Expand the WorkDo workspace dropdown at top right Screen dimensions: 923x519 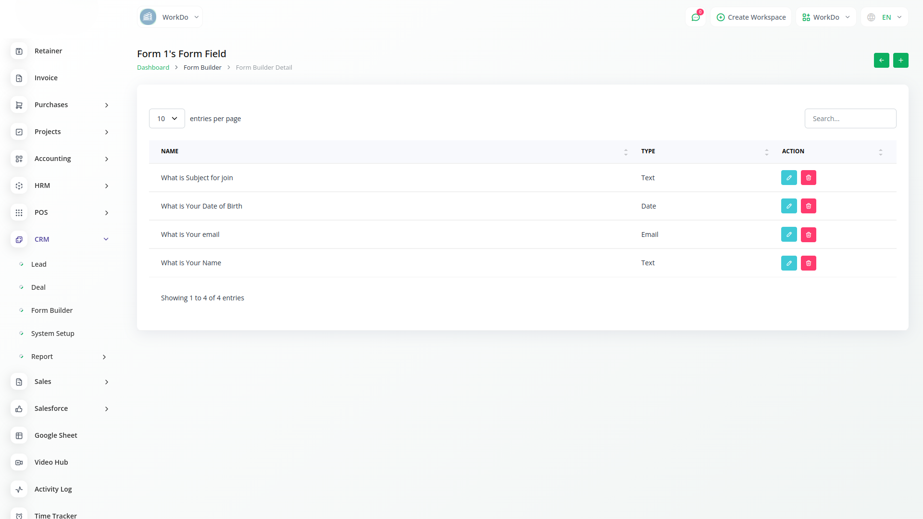tap(826, 17)
